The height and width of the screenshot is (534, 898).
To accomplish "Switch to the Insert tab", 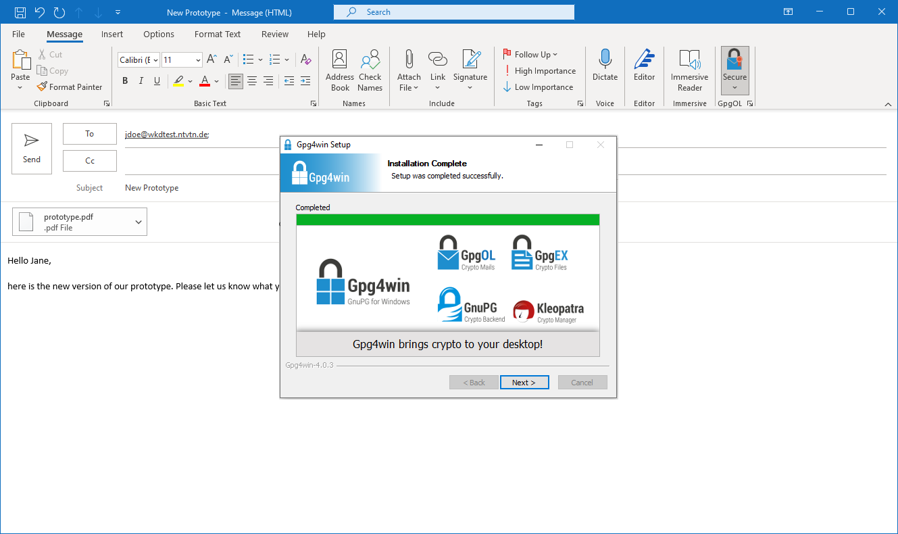I will 112,34.
